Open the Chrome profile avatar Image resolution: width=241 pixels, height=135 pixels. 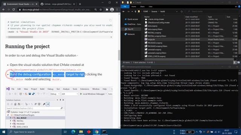click(x=112, y=9)
